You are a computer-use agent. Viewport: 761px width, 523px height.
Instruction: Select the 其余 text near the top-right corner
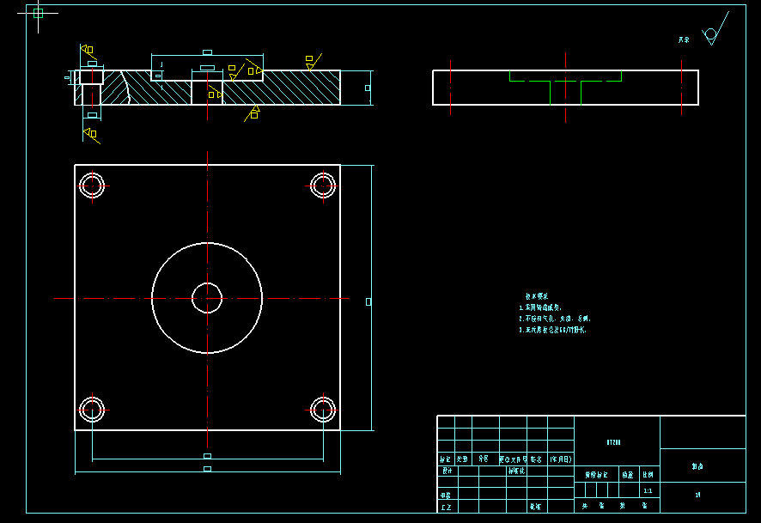[684, 40]
